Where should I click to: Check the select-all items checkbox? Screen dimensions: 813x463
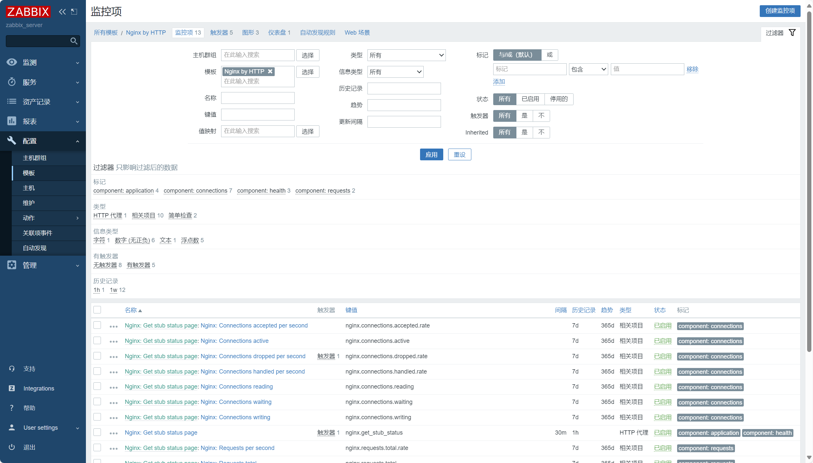(x=97, y=310)
